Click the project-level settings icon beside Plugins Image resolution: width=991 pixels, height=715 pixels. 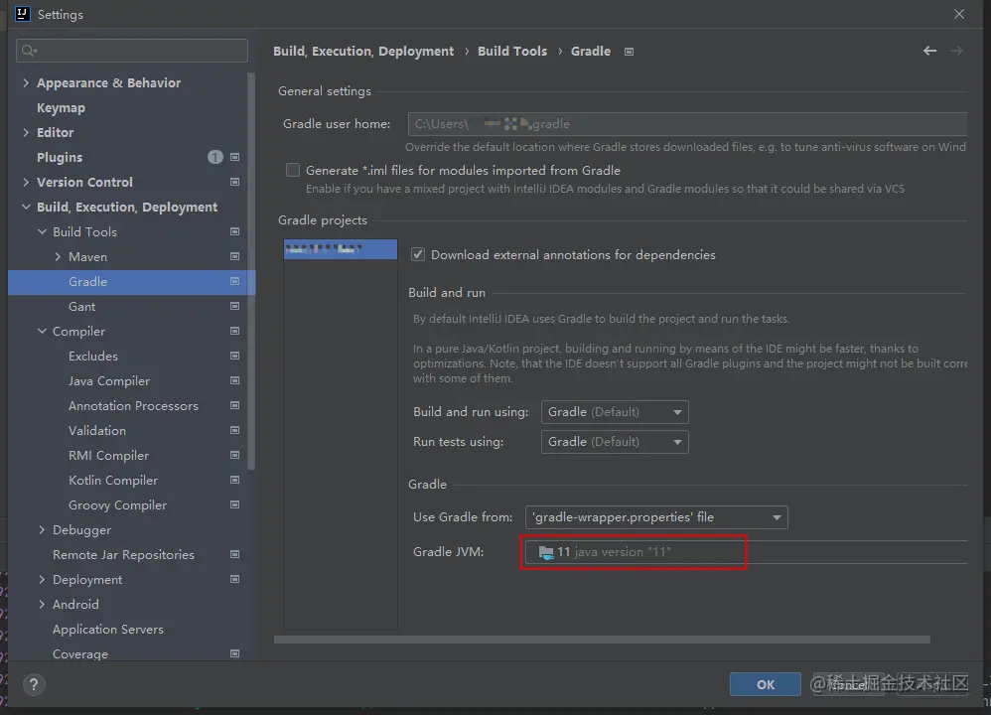point(234,157)
